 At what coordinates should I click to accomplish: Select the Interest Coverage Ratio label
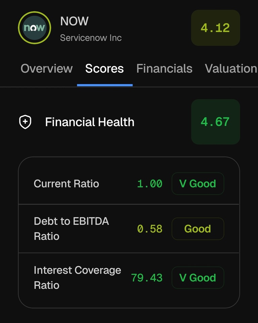(x=77, y=278)
